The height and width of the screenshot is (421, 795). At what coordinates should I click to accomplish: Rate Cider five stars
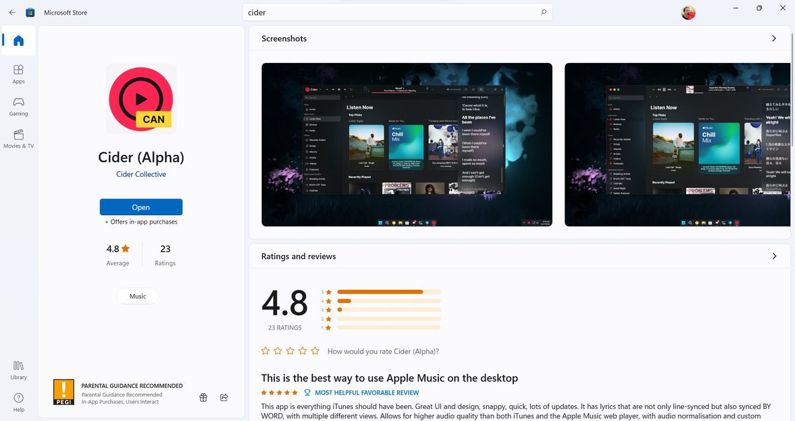point(315,351)
